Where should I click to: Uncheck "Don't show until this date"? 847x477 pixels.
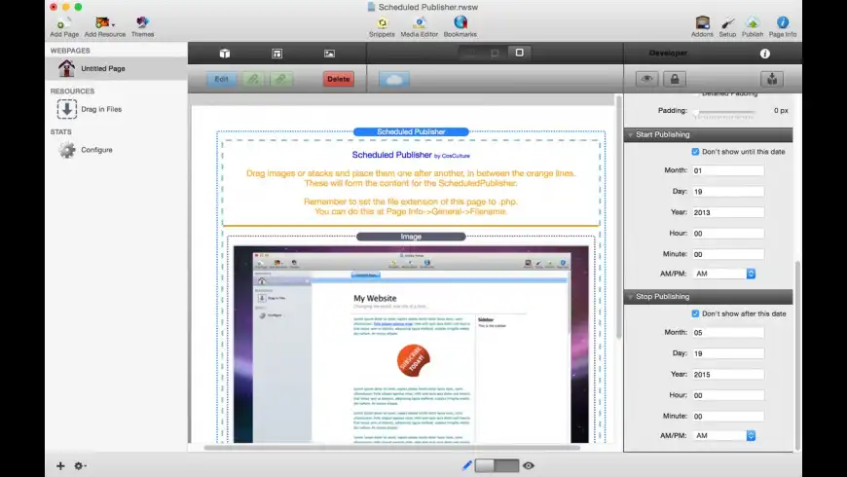point(695,152)
